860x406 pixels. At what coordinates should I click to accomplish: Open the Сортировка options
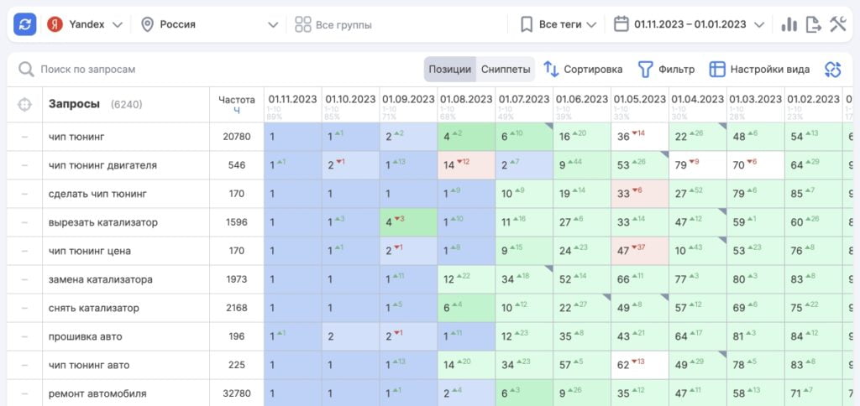tap(583, 70)
